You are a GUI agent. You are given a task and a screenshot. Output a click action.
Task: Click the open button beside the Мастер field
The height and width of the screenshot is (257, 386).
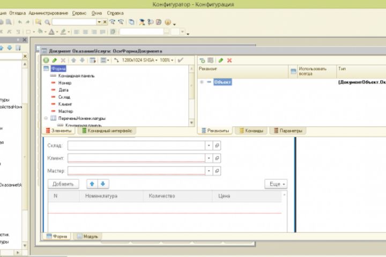point(217,171)
